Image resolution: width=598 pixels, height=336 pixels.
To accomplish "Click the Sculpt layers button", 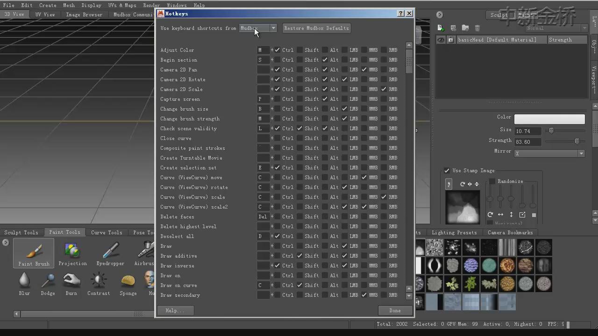I will coord(498,15).
